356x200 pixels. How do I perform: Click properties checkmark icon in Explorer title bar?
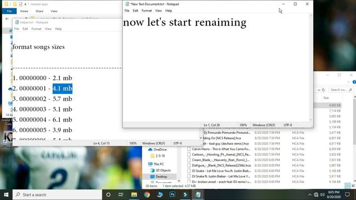[21, 4]
